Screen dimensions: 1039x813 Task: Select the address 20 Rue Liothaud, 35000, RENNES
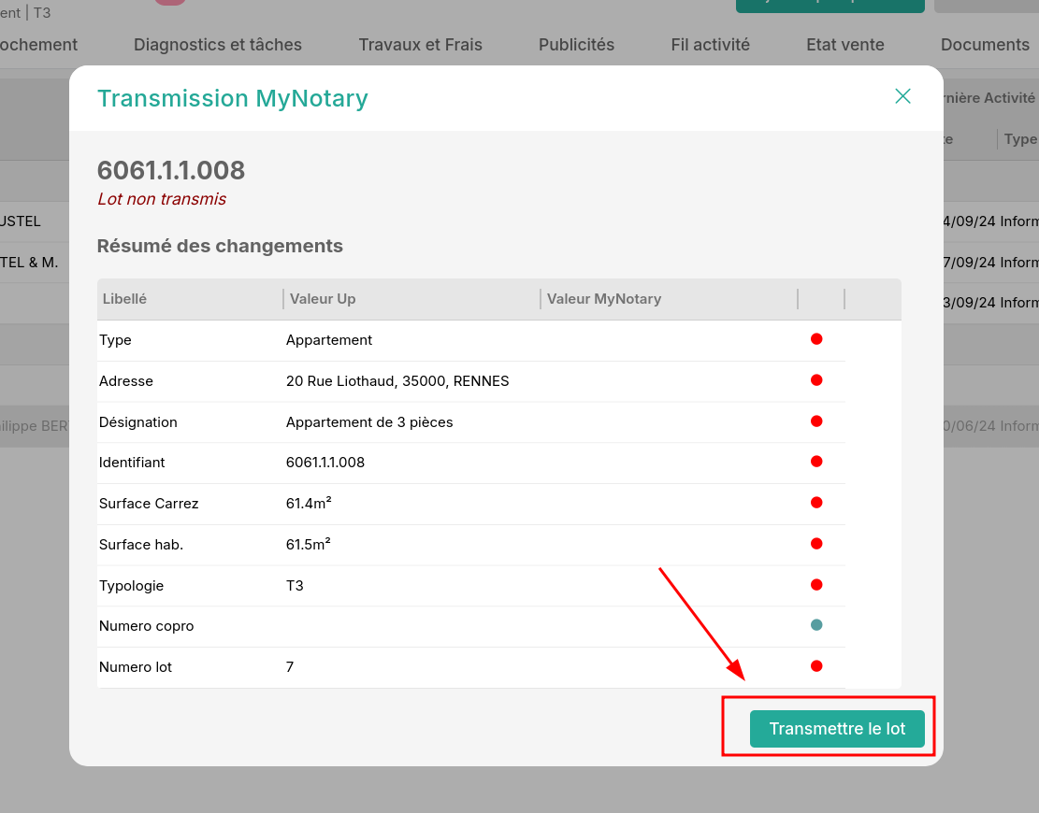click(397, 380)
